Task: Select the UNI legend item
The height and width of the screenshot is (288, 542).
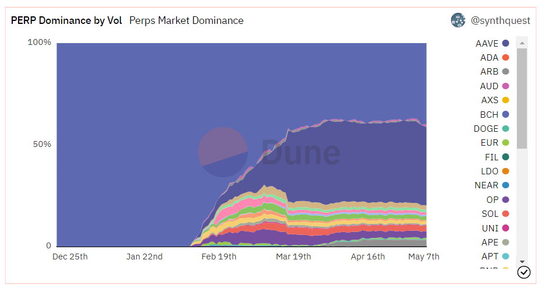Action: coord(495,228)
